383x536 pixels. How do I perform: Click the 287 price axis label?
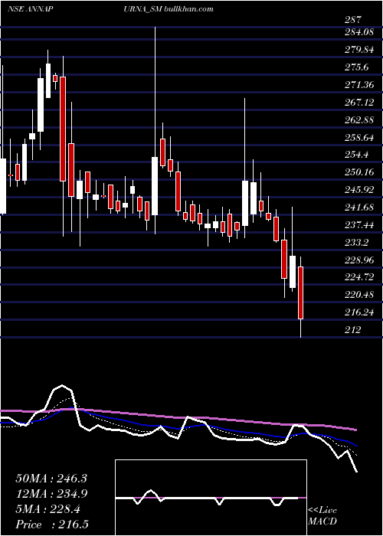pos(353,20)
